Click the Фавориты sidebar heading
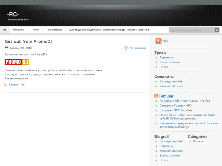222x166 pixels. point(164,77)
